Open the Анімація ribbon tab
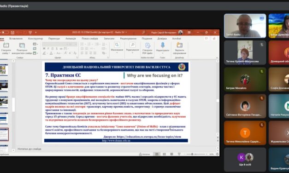Screen dimensions: 289x173 71,39
